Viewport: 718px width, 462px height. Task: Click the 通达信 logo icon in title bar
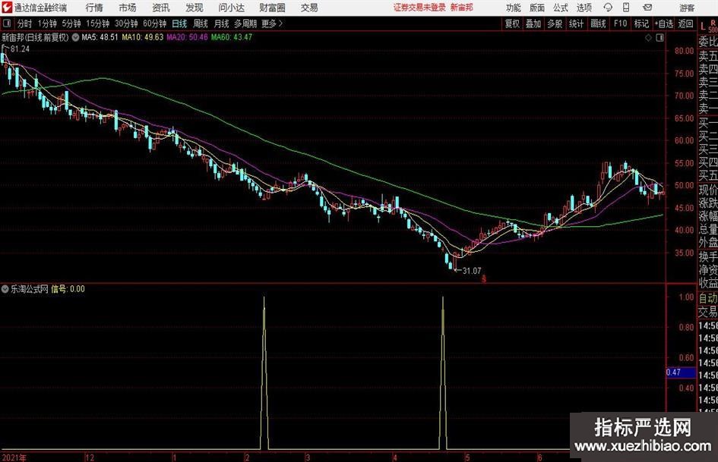(8, 8)
